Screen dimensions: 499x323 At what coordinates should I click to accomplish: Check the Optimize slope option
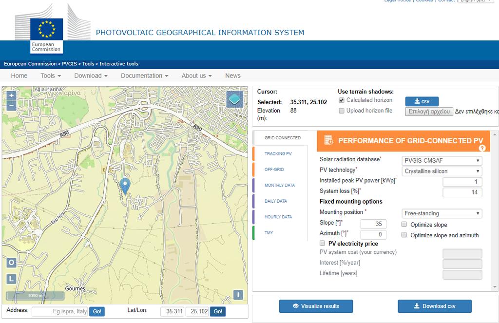click(x=404, y=225)
